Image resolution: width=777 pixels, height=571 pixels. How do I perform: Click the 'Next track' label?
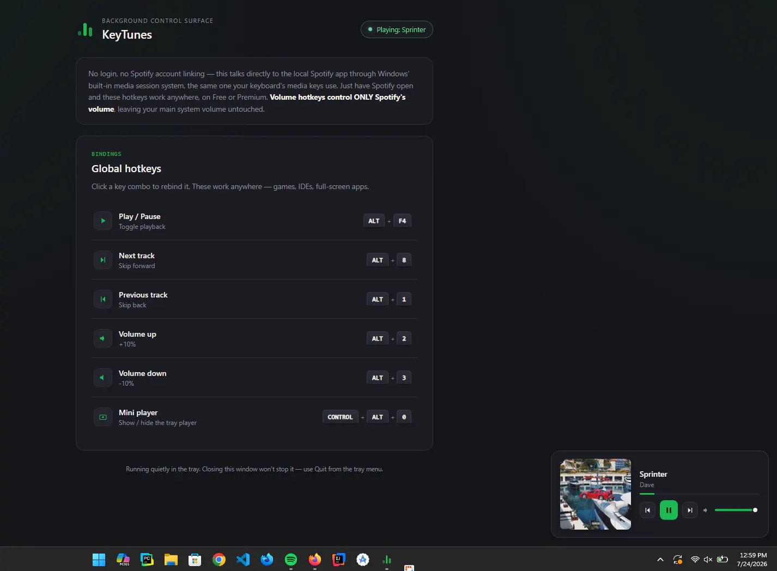coord(137,256)
